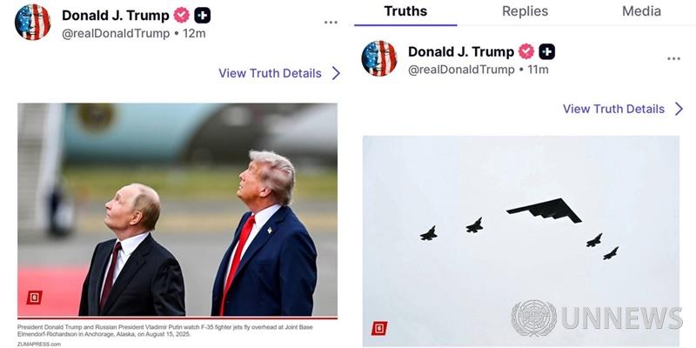Switch to the Replies tab

pyautogui.click(x=525, y=11)
